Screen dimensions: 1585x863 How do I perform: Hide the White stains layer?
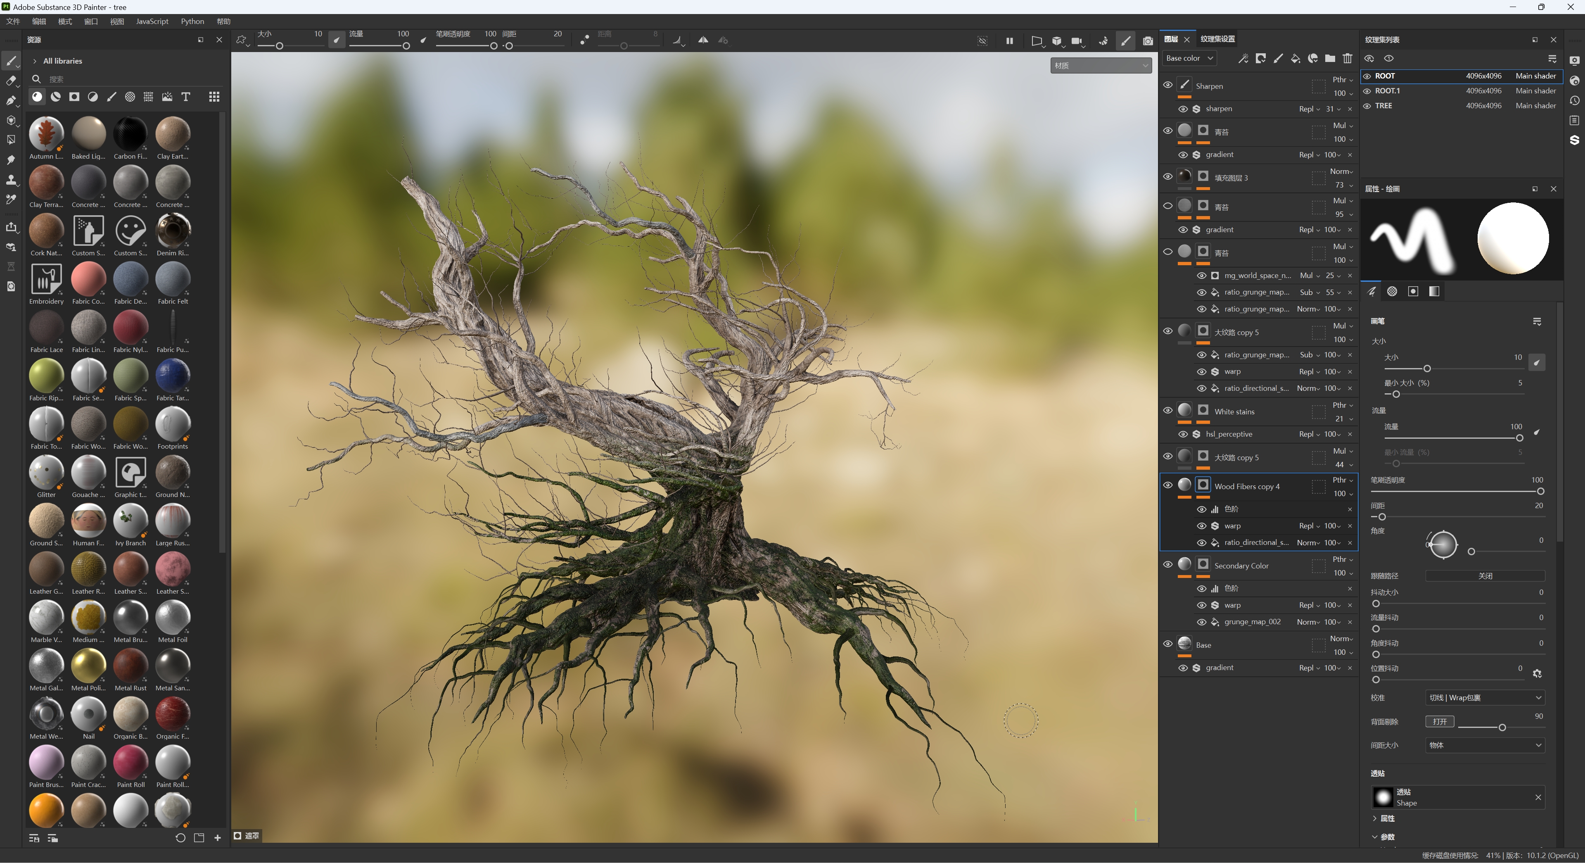tap(1167, 410)
